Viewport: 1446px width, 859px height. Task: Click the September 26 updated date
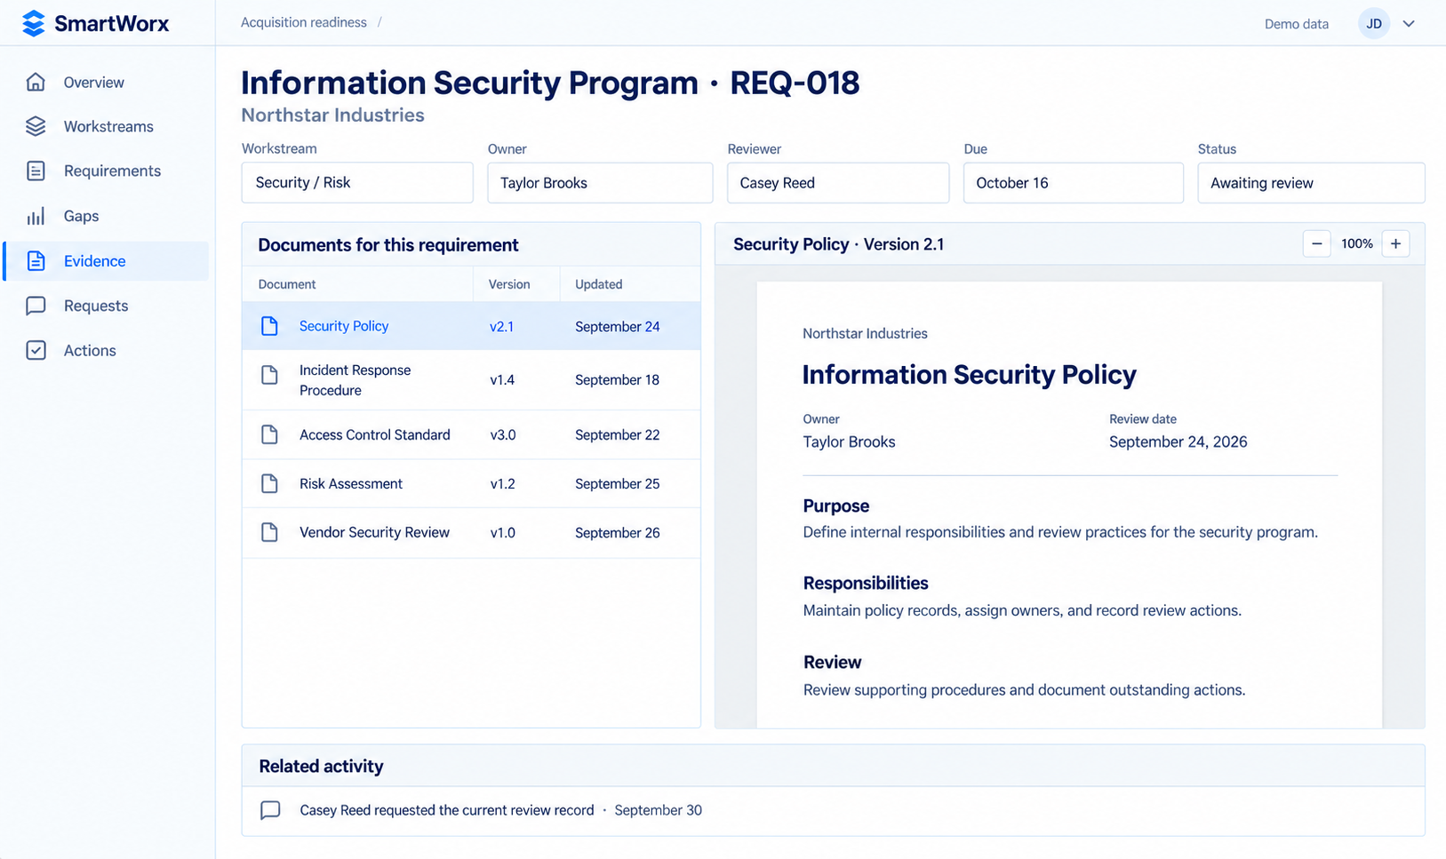617,532
